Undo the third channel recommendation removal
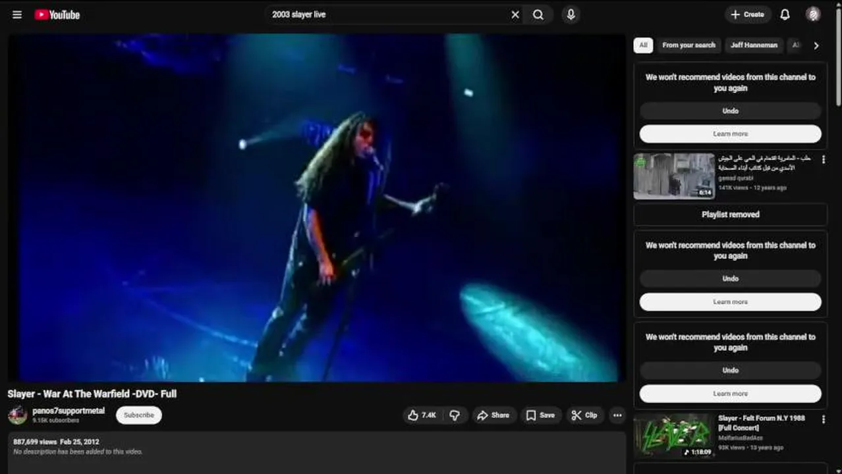 [730, 370]
